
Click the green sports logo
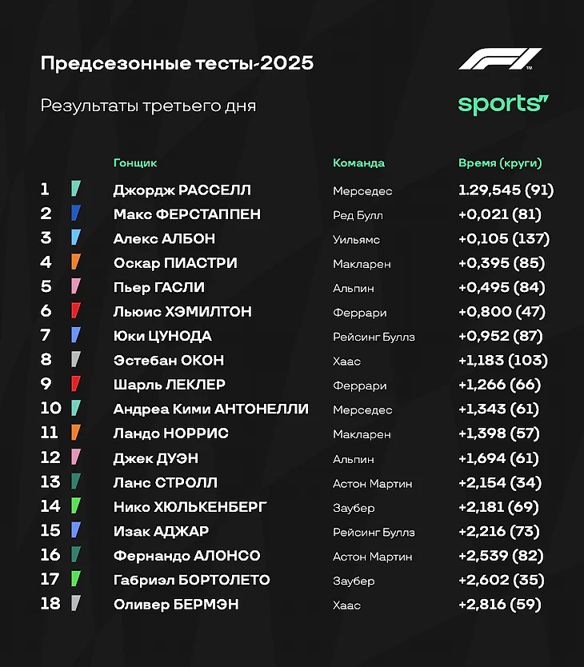[503, 104]
